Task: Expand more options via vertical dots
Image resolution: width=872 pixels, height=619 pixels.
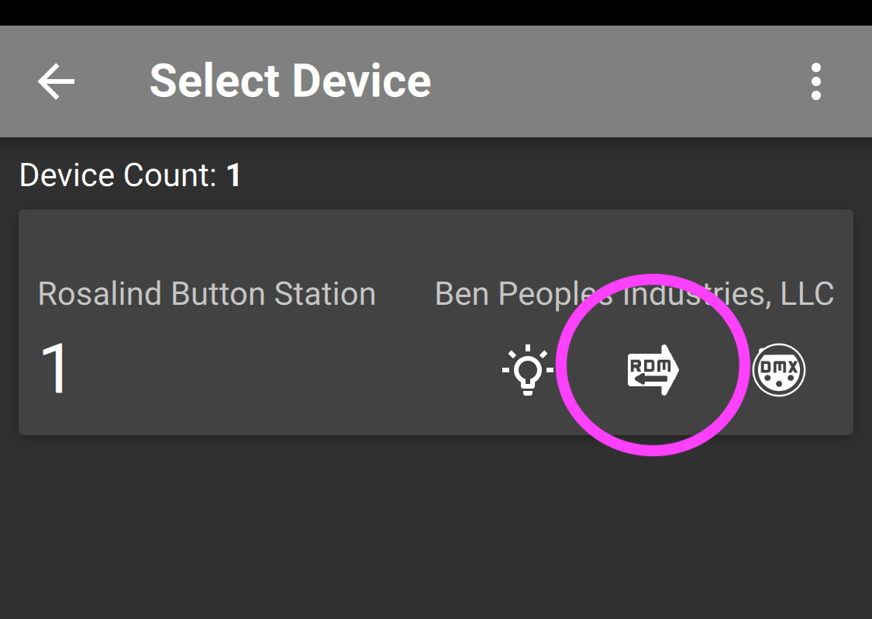Action: coord(816,81)
